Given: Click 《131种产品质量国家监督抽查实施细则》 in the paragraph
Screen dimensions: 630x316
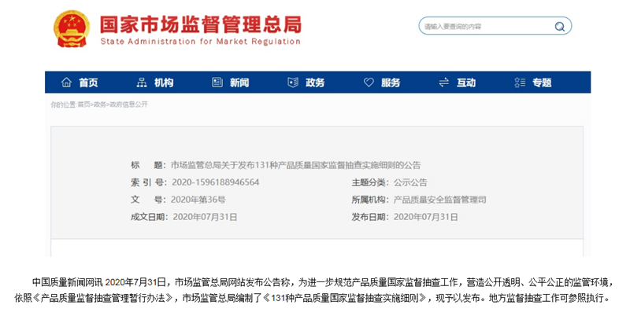Looking at the screenshot, I should [x=347, y=299].
